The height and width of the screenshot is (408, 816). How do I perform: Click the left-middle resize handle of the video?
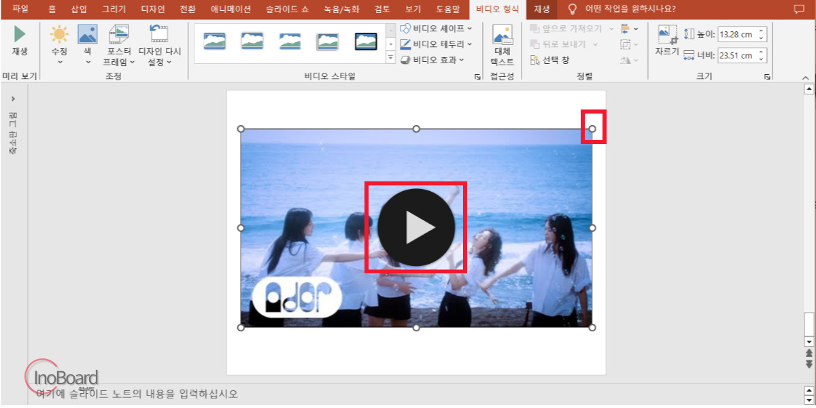click(241, 228)
